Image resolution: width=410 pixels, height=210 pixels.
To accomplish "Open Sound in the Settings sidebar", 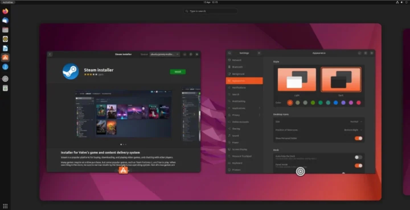I will point(244,136).
